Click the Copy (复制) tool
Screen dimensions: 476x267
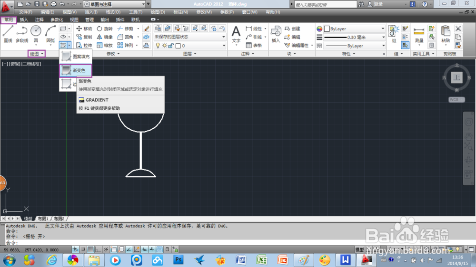click(84, 37)
